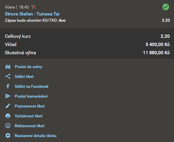
Task: Click the share icon beside Sdílet tiket
Action: pyautogui.click(x=8, y=76)
